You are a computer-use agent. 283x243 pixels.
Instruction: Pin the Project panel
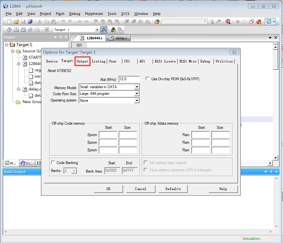coord(61,37)
